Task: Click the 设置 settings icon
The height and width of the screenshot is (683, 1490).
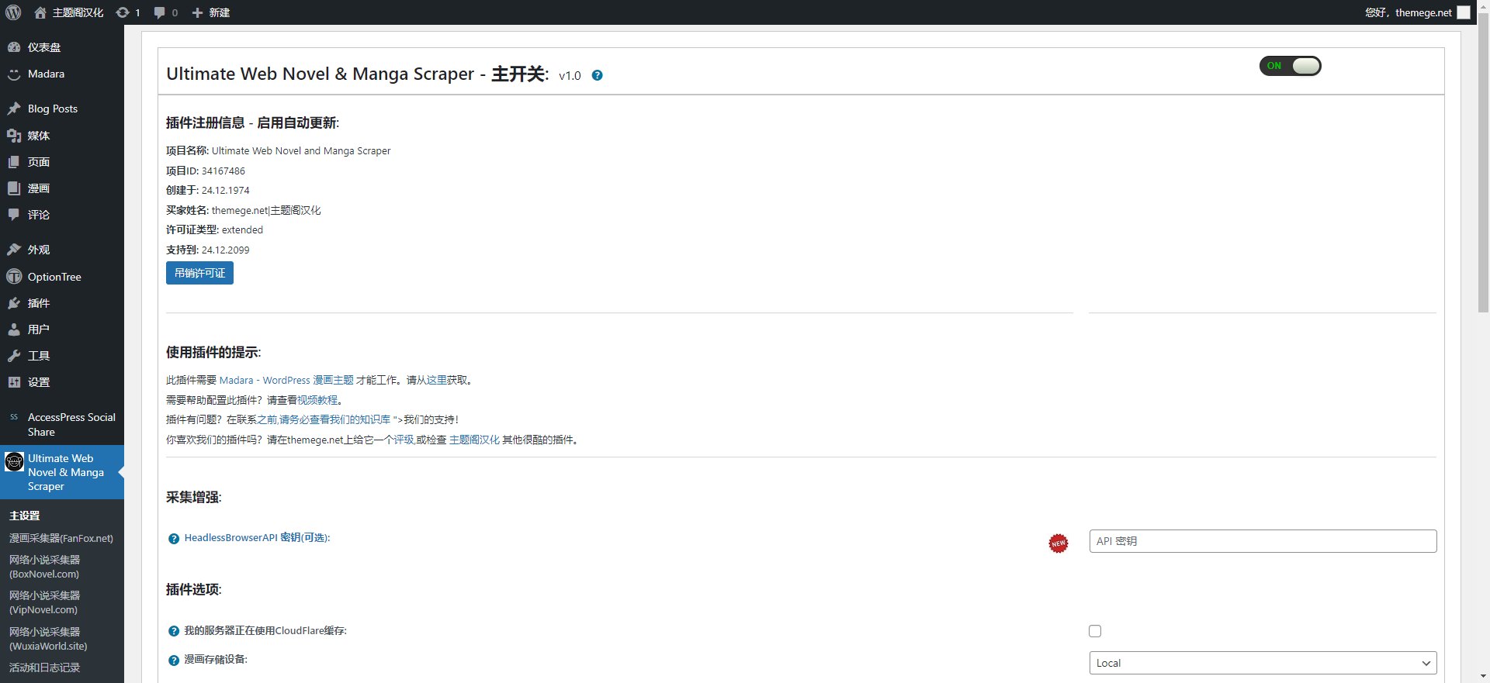Action: coord(14,382)
